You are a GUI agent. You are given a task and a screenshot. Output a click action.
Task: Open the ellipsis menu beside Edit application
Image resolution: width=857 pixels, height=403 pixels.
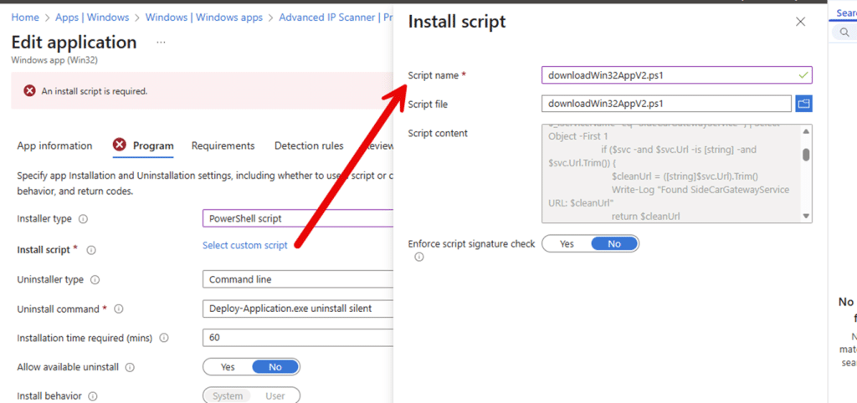click(x=161, y=42)
